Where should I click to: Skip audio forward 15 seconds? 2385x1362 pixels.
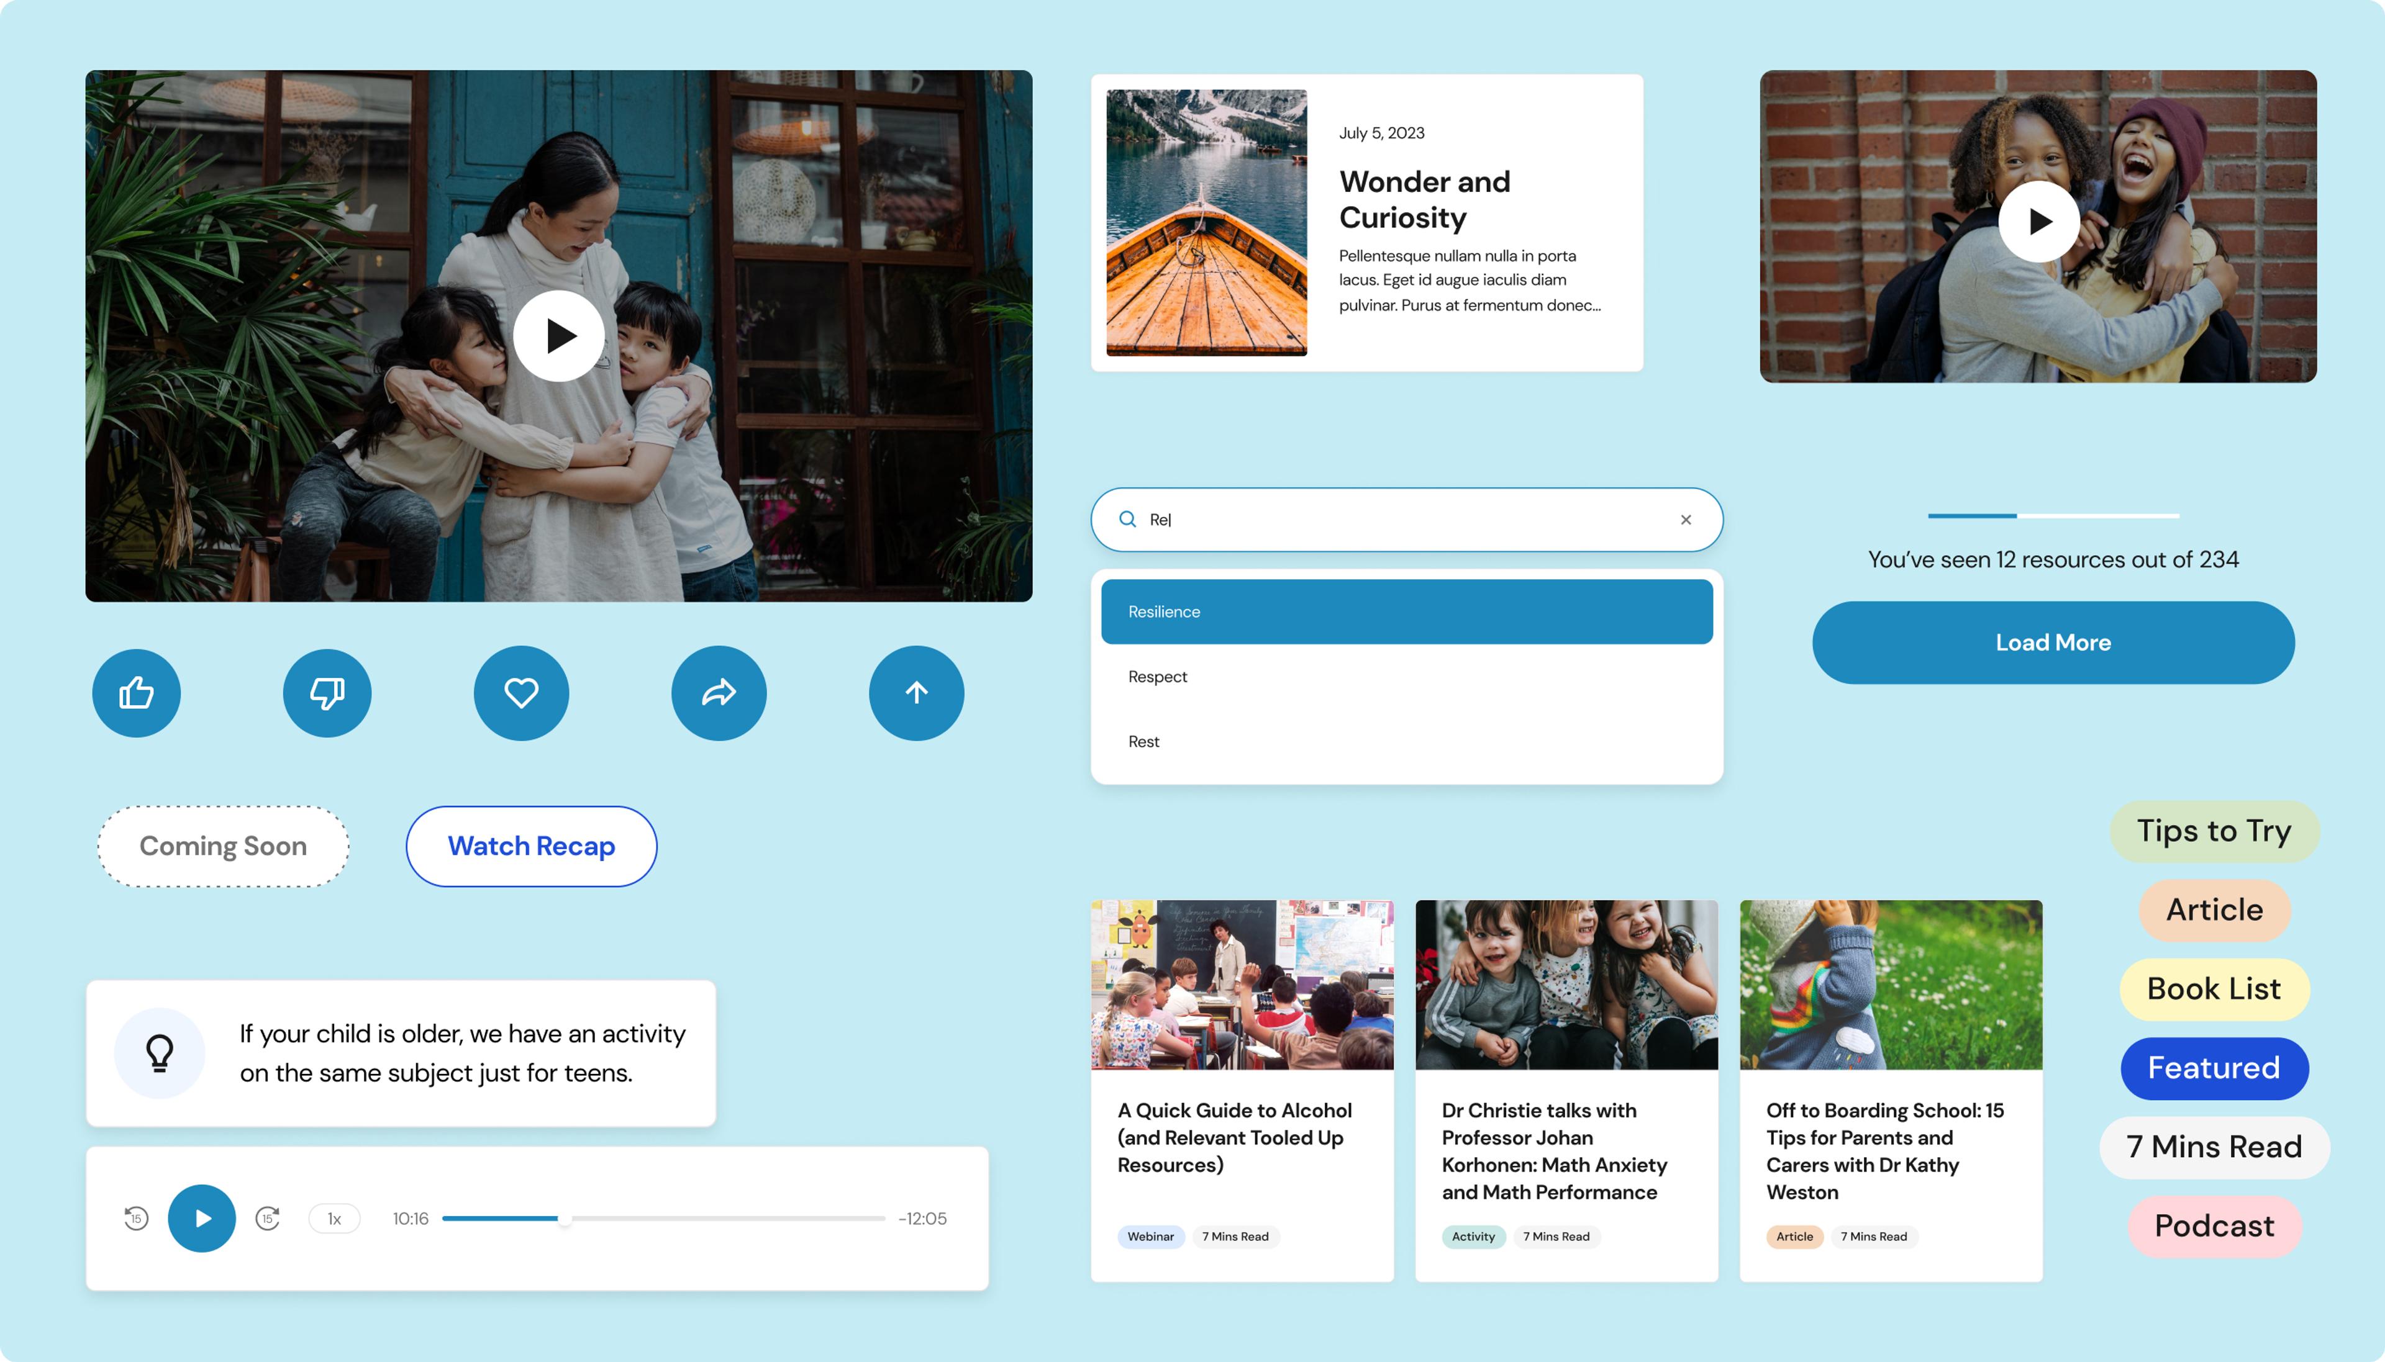268,1218
